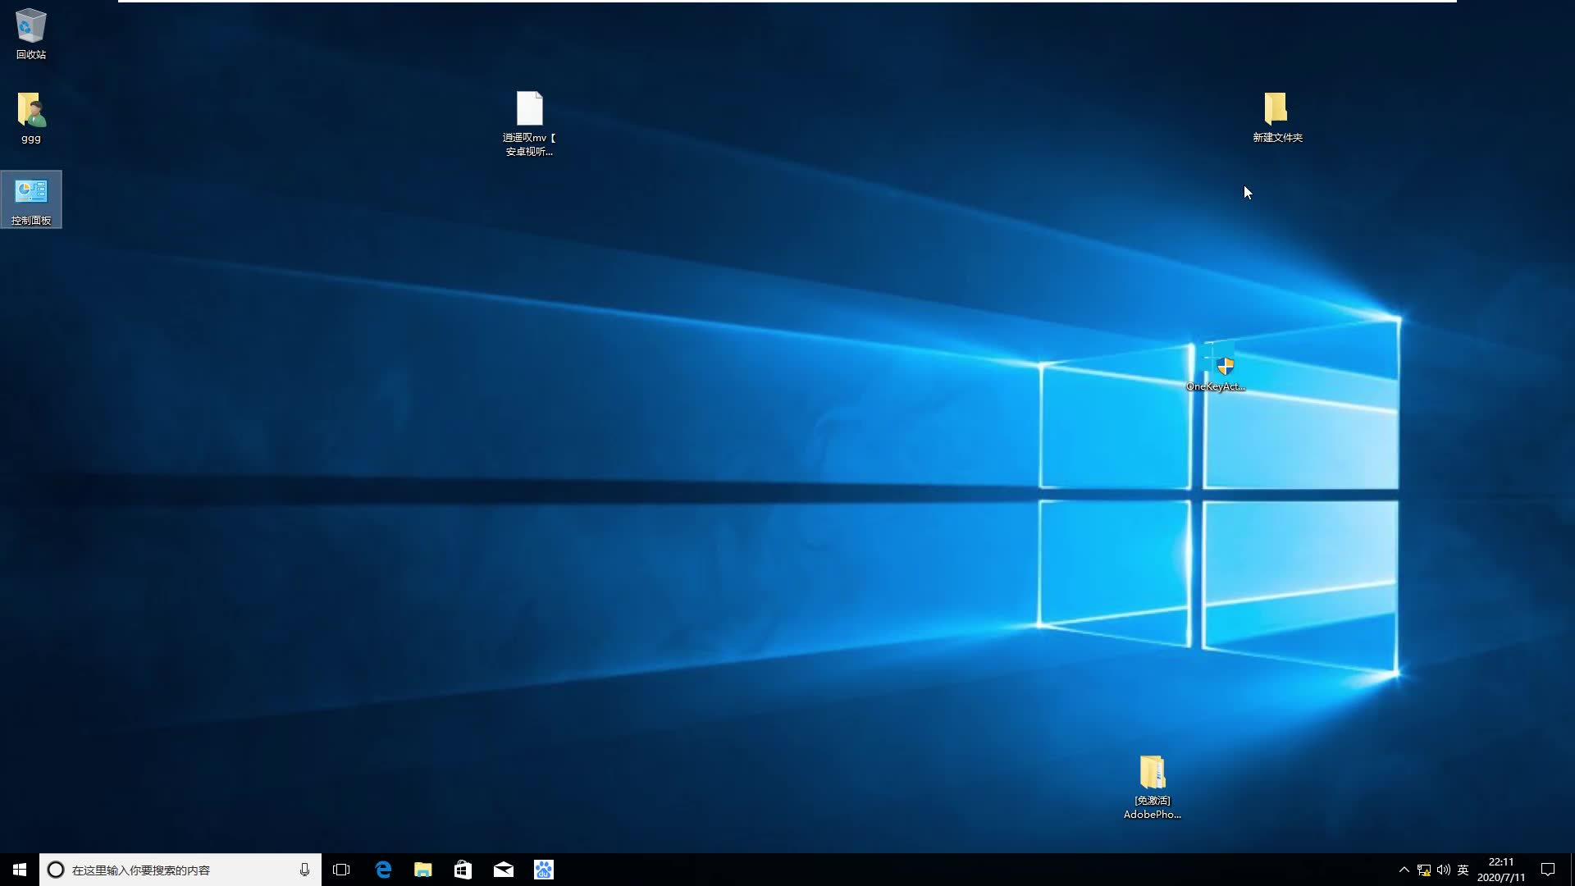Launch Microsoft Edge from taskbar
The width and height of the screenshot is (1575, 886).
coord(383,870)
